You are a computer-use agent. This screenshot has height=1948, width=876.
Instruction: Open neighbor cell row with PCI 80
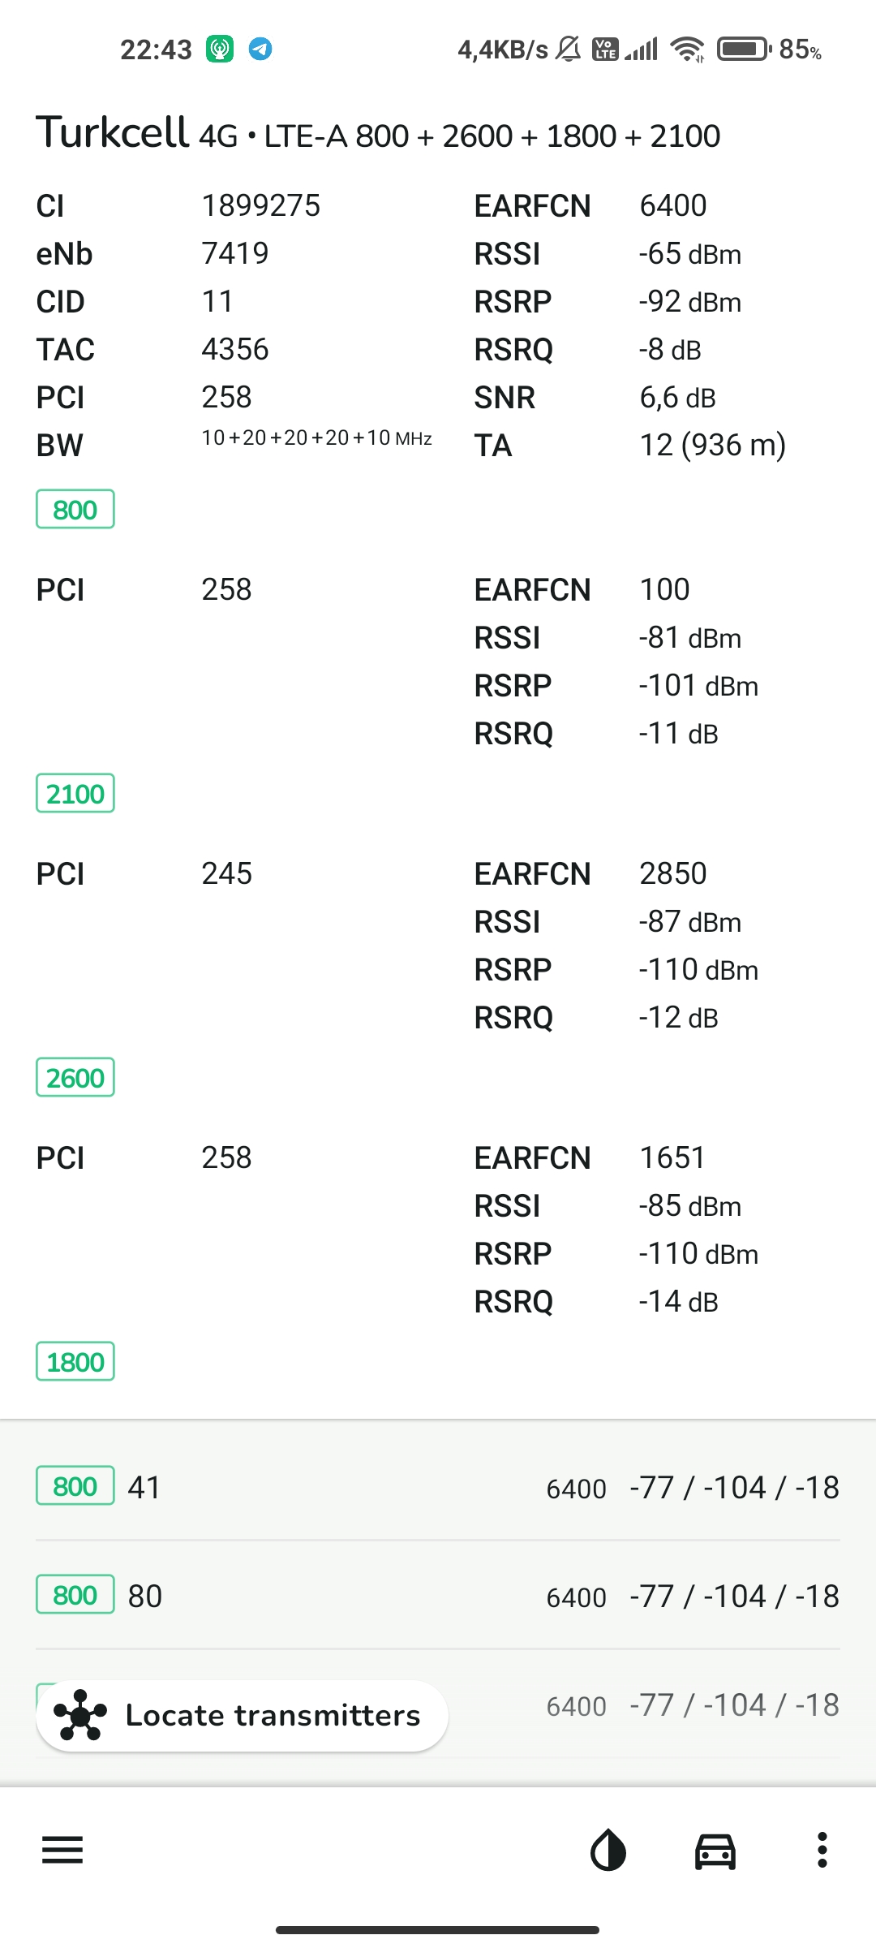[x=438, y=1596]
